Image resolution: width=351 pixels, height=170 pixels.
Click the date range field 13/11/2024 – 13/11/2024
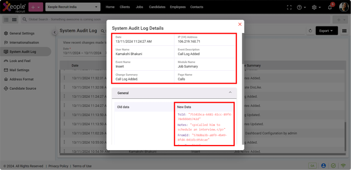click(x=82, y=53)
